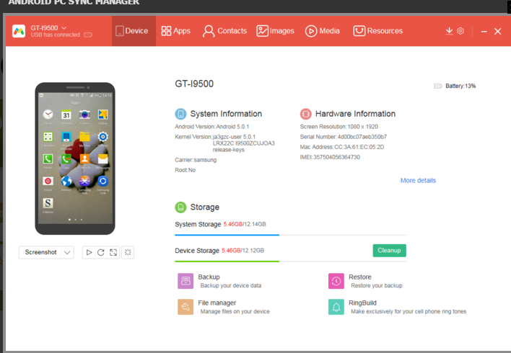
Task: Click the purple Backup icon
Action: coord(185,281)
